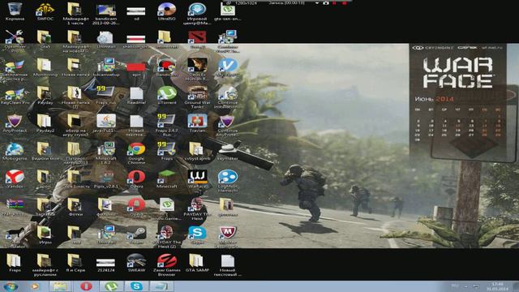Viewport: 519px width, 292px height.
Task: Open the LogMeIn Hamachi shortcut
Action: [228, 181]
